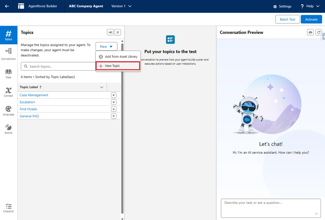Select Add from Asset Library

[x=118, y=57]
